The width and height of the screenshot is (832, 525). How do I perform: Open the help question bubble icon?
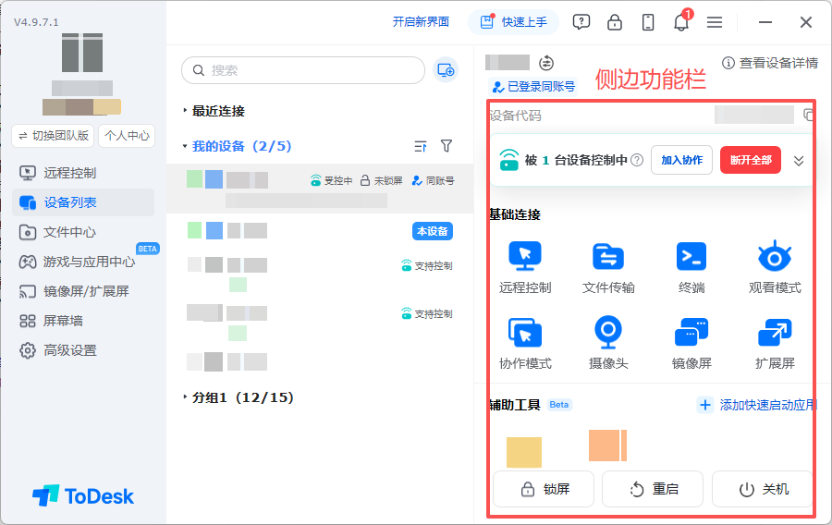pos(581,22)
